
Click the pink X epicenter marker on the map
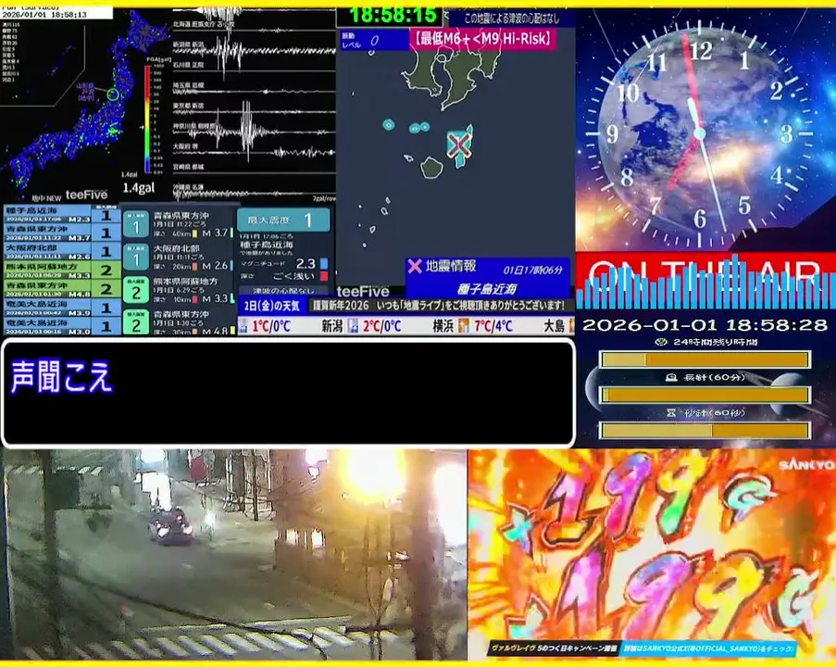tap(458, 145)
